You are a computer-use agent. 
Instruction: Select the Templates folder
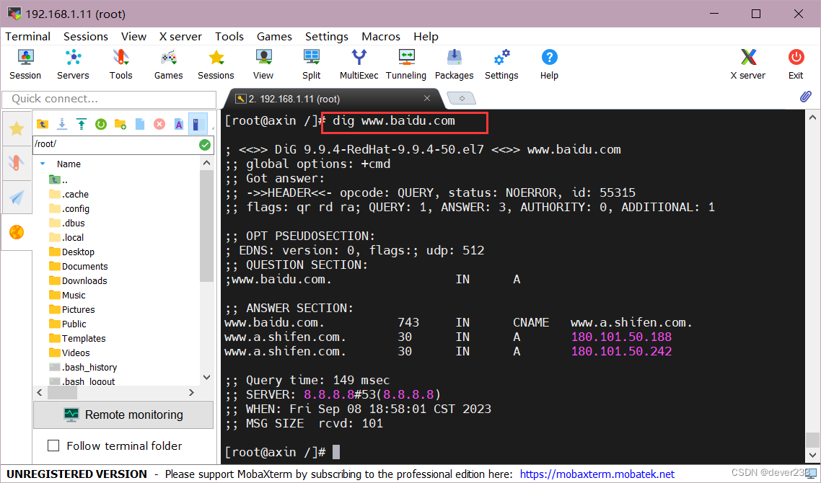[x=77, y=339]
